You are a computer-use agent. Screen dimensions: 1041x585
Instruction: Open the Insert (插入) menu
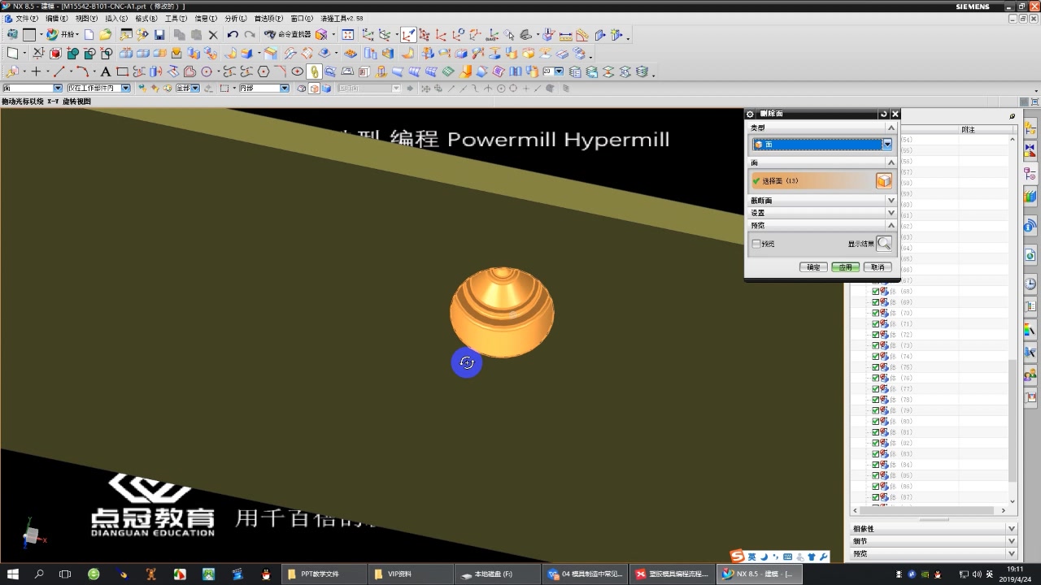coord(116,18)
